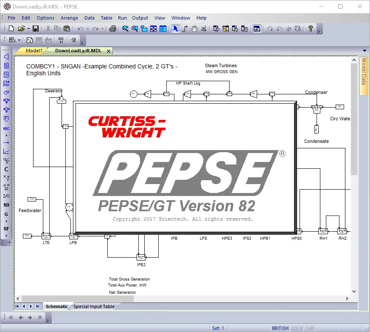Select the I/O icon in palette
Screen dimensions: 370x332
[6, 196]
